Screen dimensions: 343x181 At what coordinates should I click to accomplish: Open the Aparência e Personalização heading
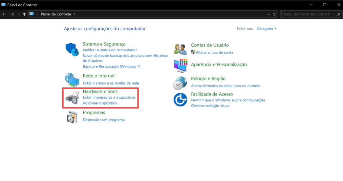[219, 65]
